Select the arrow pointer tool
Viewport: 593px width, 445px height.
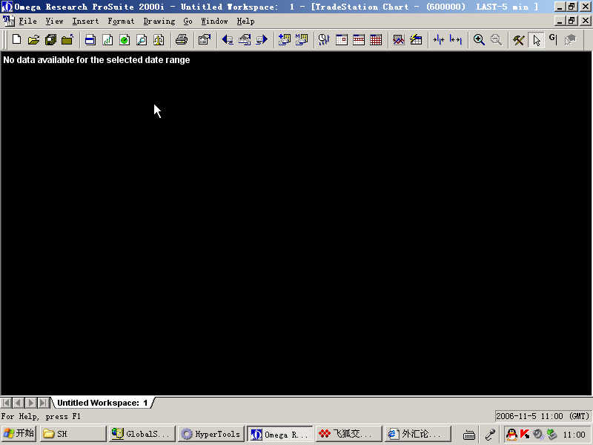pos(536,40)
